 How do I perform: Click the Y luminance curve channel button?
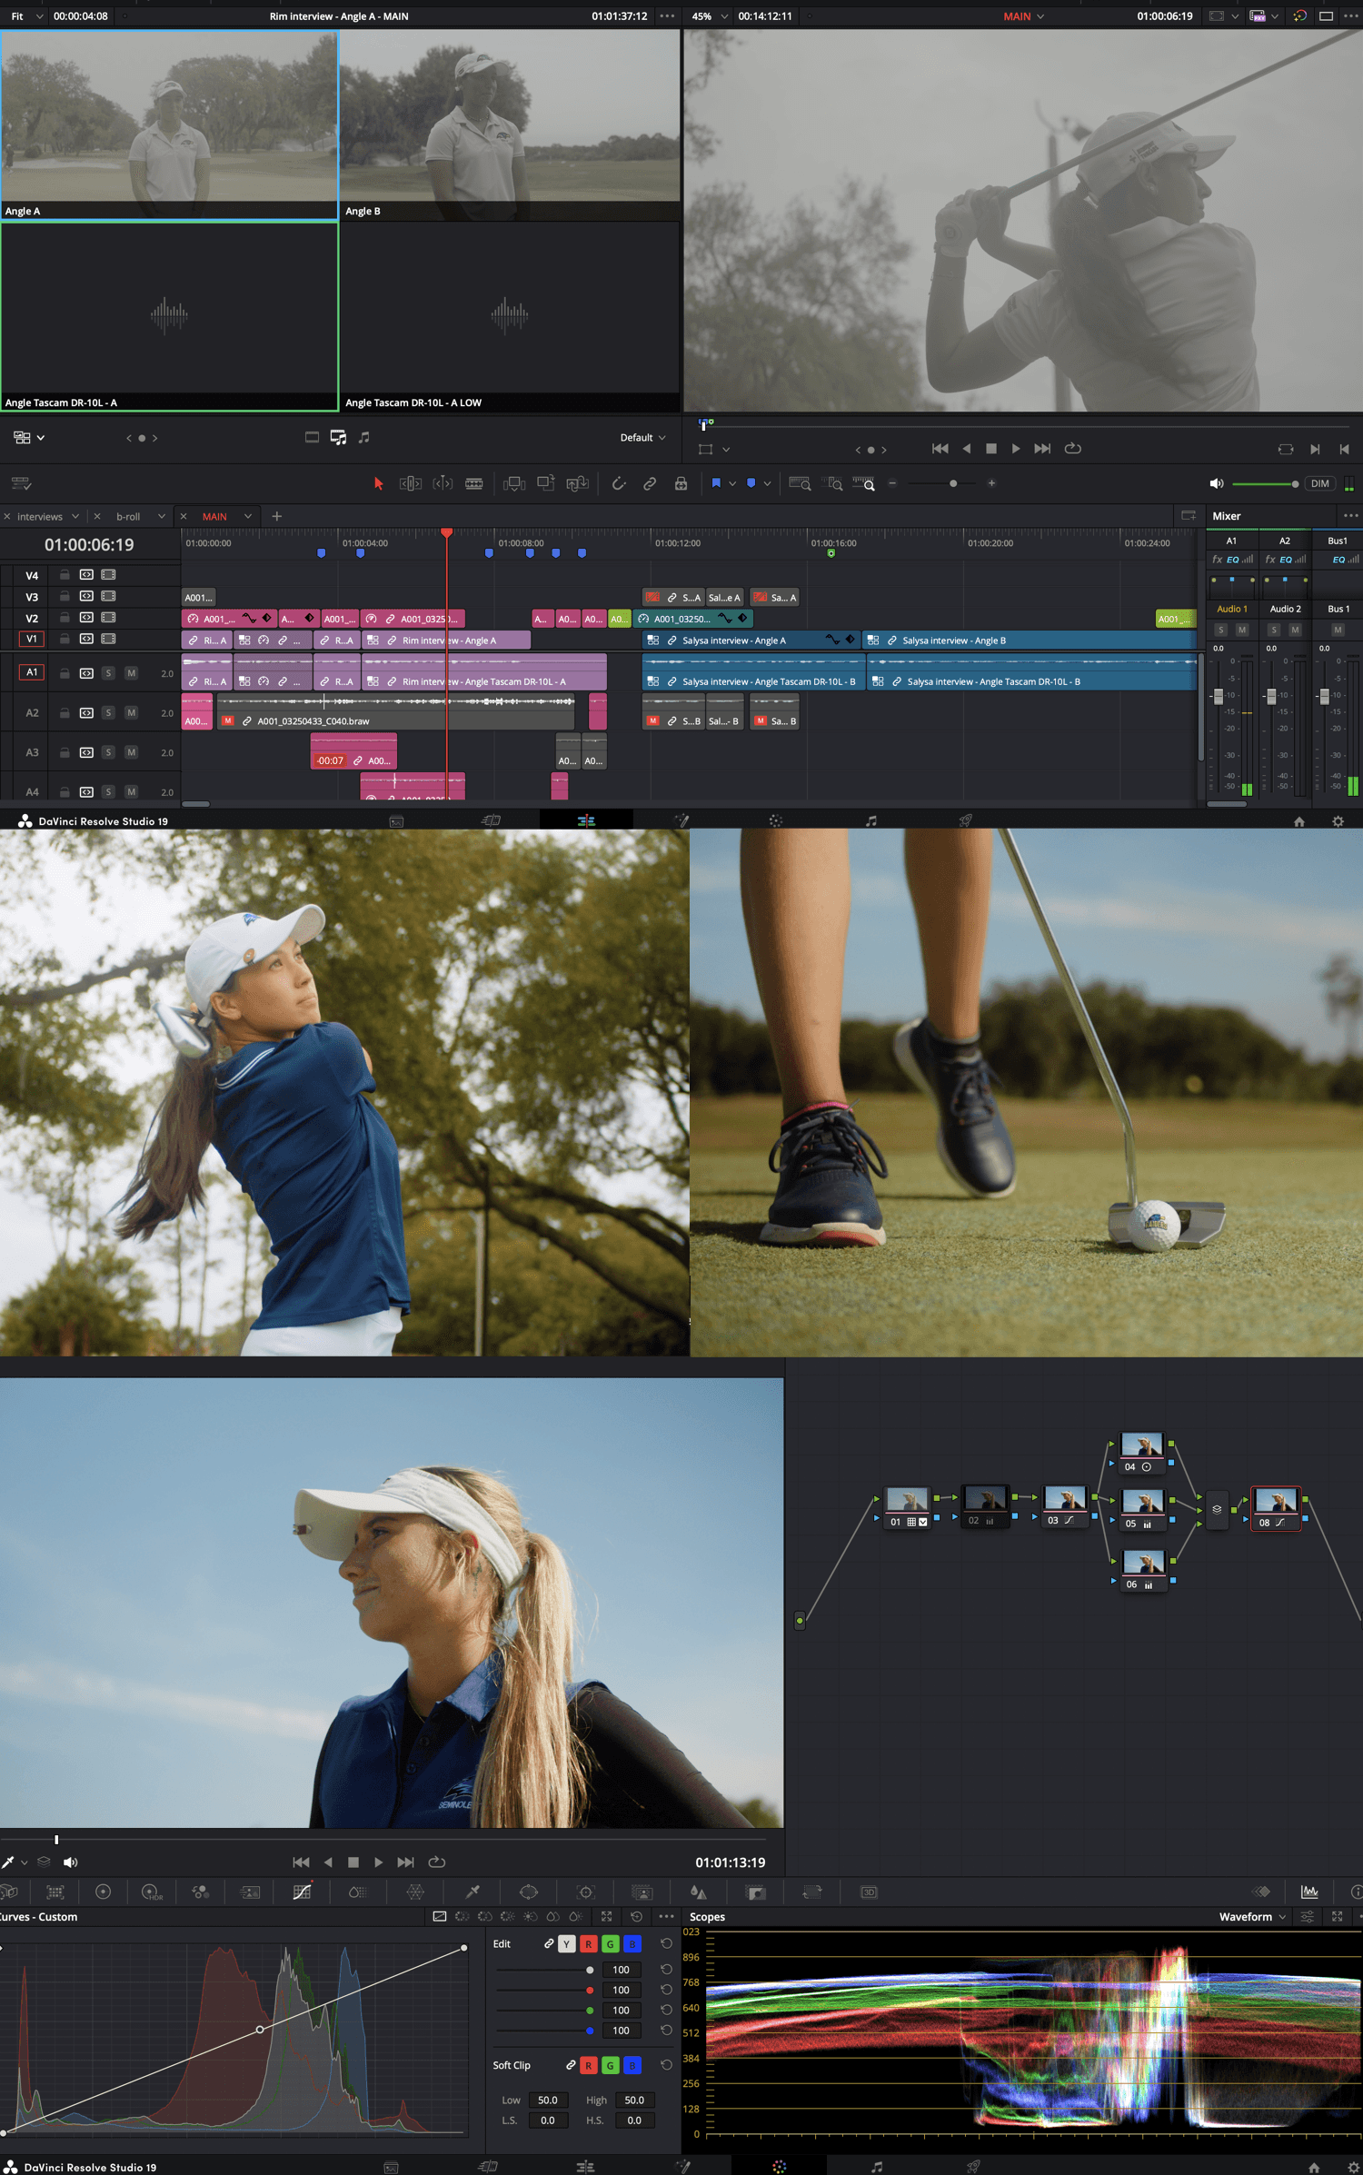tap(567, 1943)
